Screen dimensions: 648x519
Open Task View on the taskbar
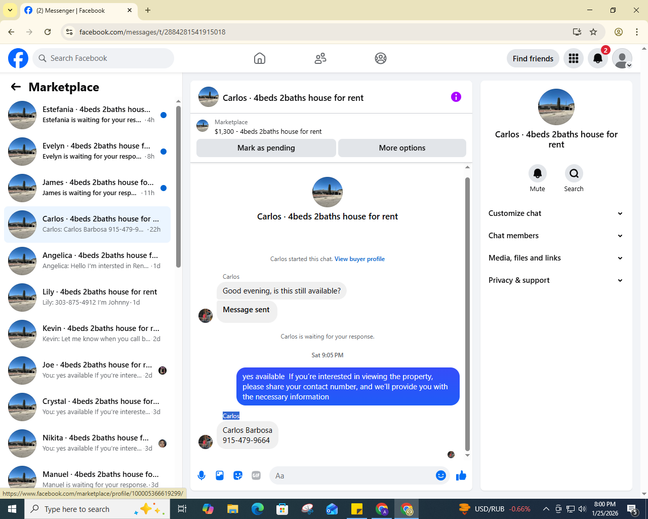[x=182, y=509]
